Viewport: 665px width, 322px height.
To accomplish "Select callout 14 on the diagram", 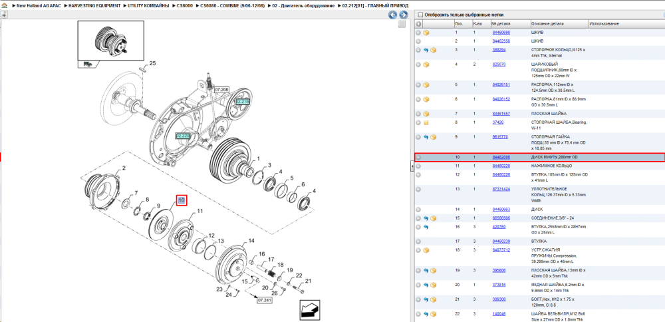I will 251,241.
